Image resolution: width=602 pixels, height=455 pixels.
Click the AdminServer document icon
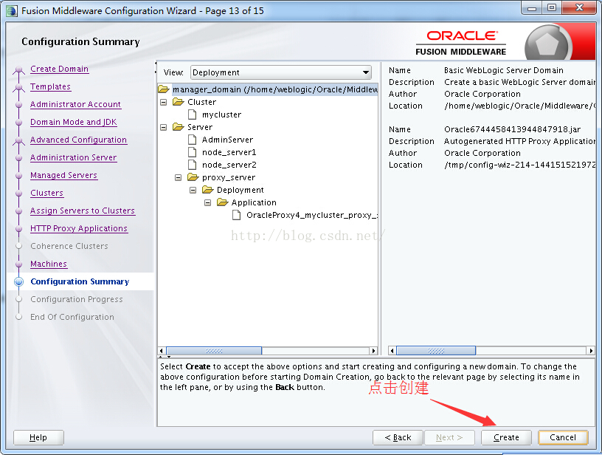click(x=193, y=140)
